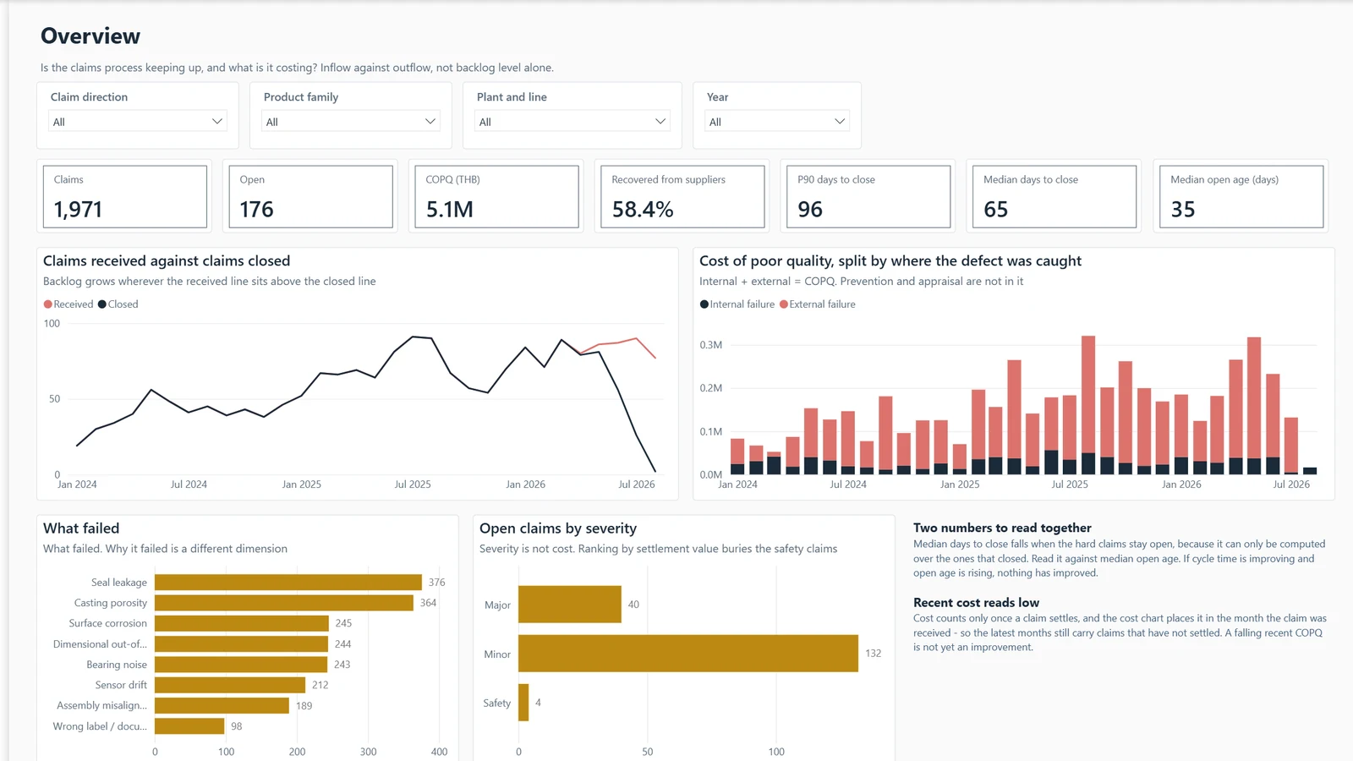The width and height of the screenshot is (1353, 761).
Task: Click the Received legend marker
Action: pyautogui.click(x=48, y=304)
